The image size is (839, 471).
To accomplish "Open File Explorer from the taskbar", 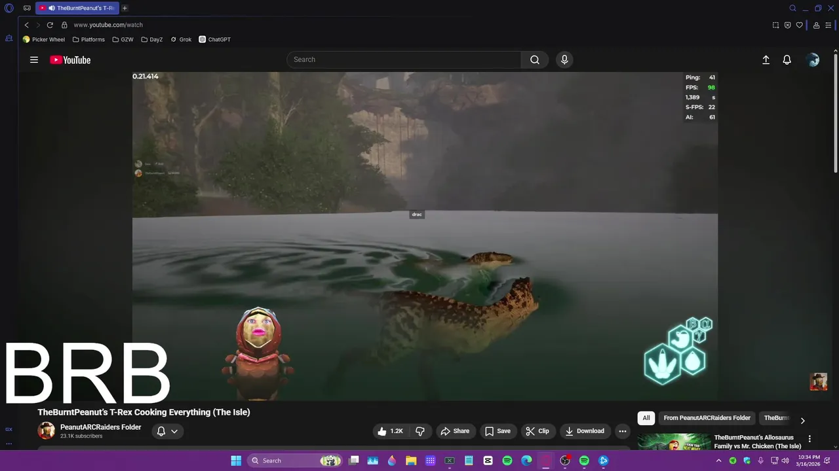I will click(x=411, y=461).
